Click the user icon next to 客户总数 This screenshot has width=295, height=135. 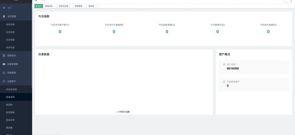tap(224, 65)
